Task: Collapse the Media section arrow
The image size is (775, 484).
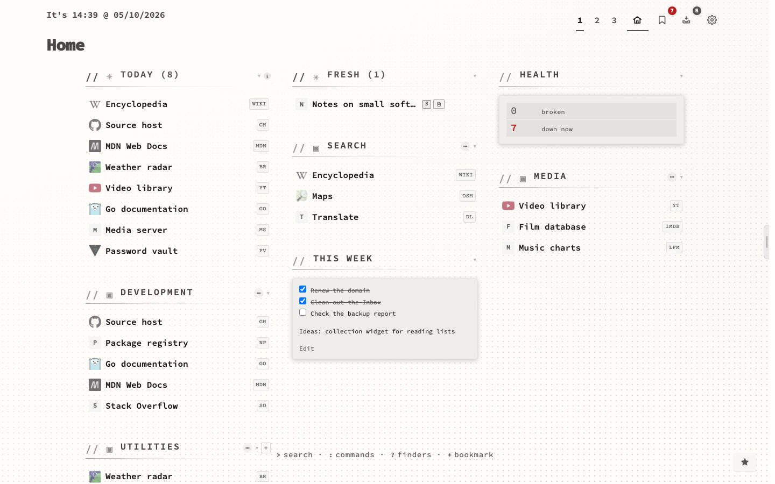Action: pos(681,177)
